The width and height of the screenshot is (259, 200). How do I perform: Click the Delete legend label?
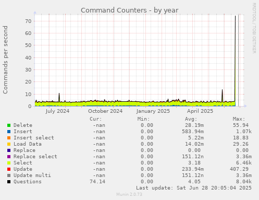coord(23,125)
